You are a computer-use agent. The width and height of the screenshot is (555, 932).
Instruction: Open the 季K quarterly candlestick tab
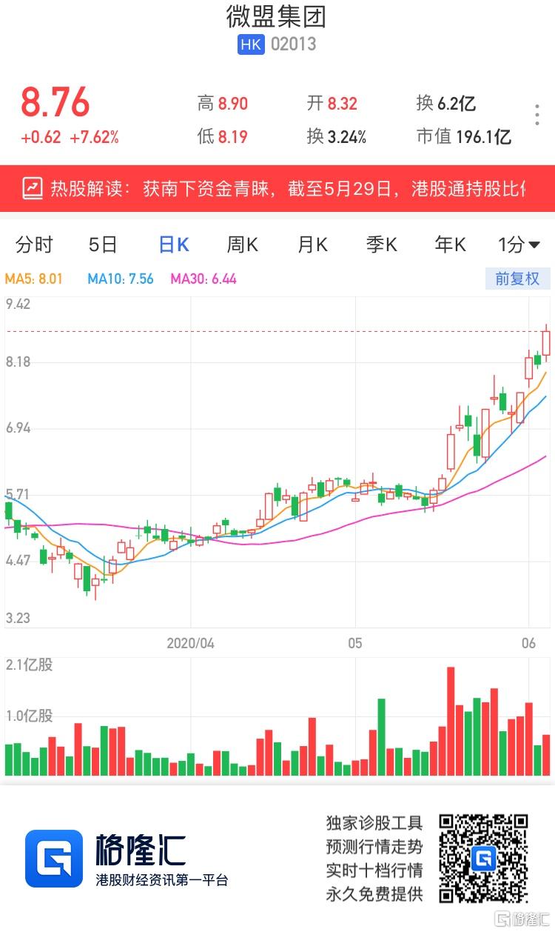pos(381,244)
